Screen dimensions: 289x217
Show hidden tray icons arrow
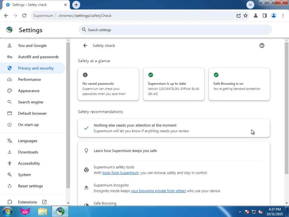240,212
